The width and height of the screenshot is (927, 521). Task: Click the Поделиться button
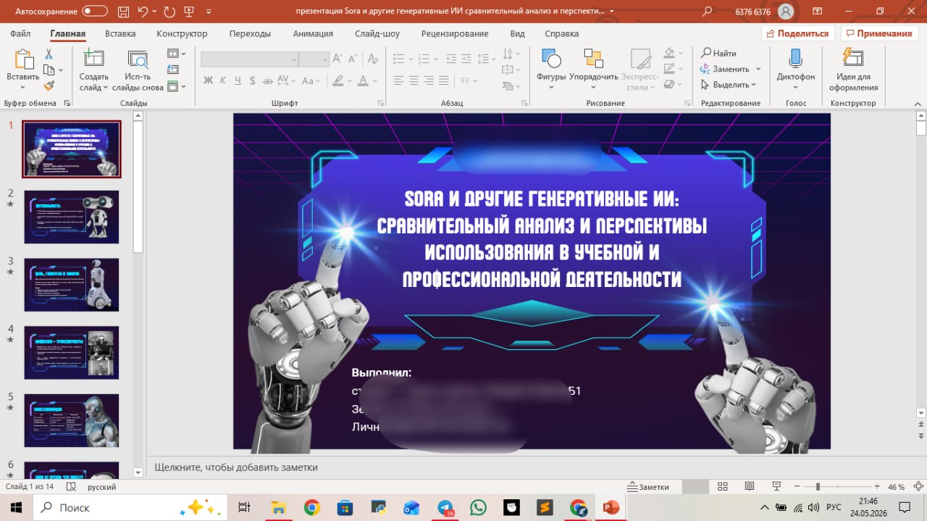(798, 33)
